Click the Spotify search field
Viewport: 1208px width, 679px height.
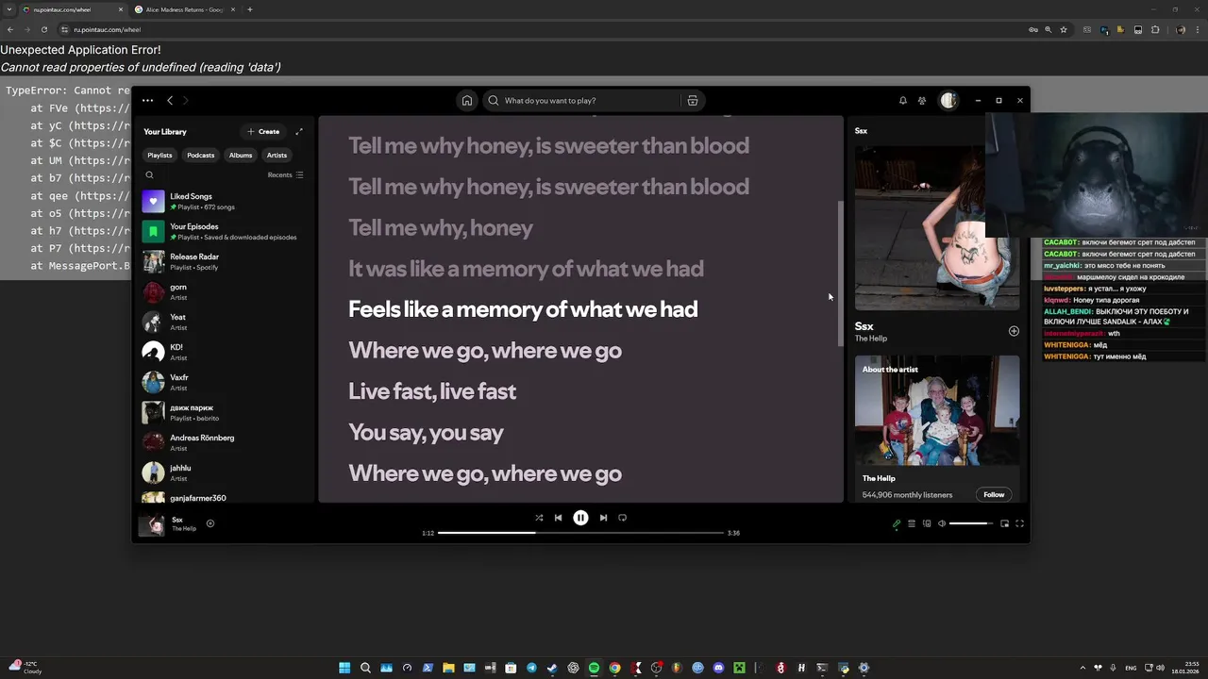click(580, 101)
